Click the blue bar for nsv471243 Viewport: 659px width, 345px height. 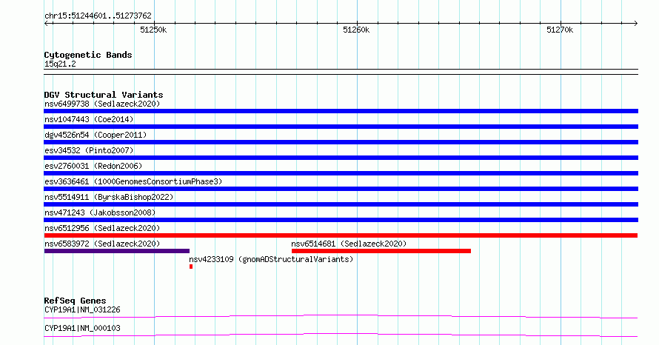coord(341,220)
